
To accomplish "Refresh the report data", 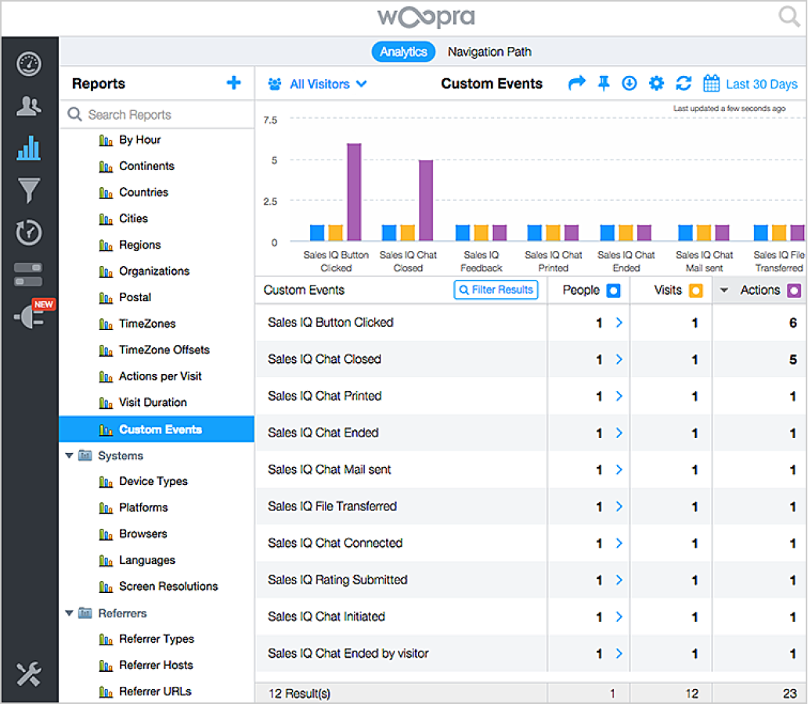I will [x=684, y=84].
